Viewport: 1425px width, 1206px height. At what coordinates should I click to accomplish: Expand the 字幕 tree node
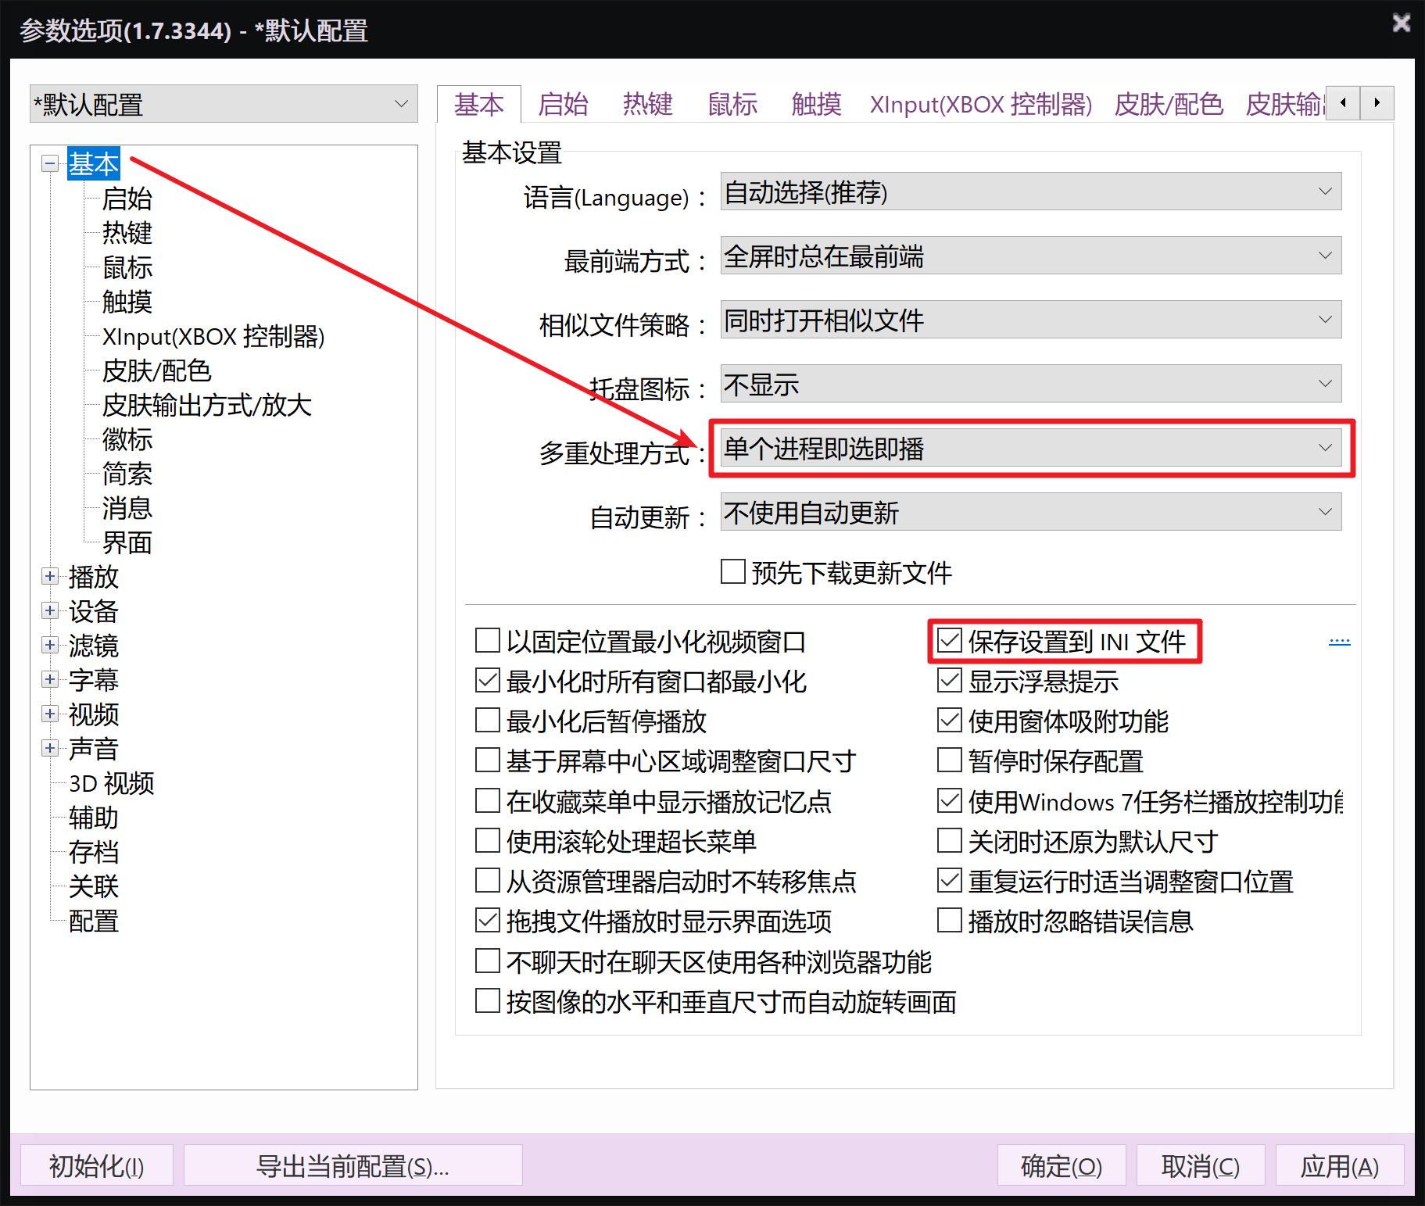click(50, 679)
